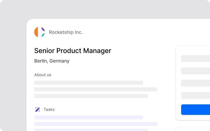This screenshot has height=131, width=210.
Task: Focus the third gray field in side card
Action: (195, 83)
